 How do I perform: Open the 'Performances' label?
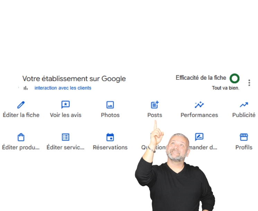pyautogui.click(x=199, y=115)
